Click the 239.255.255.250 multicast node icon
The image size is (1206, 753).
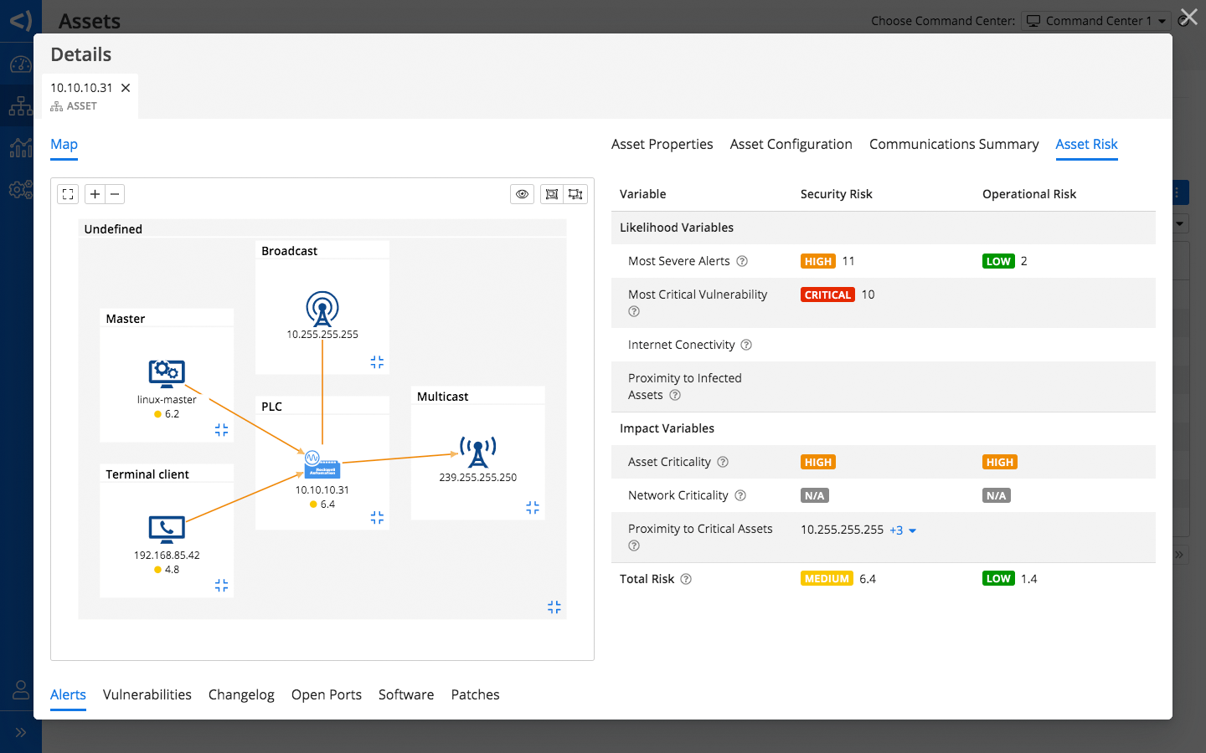(477, 452)
